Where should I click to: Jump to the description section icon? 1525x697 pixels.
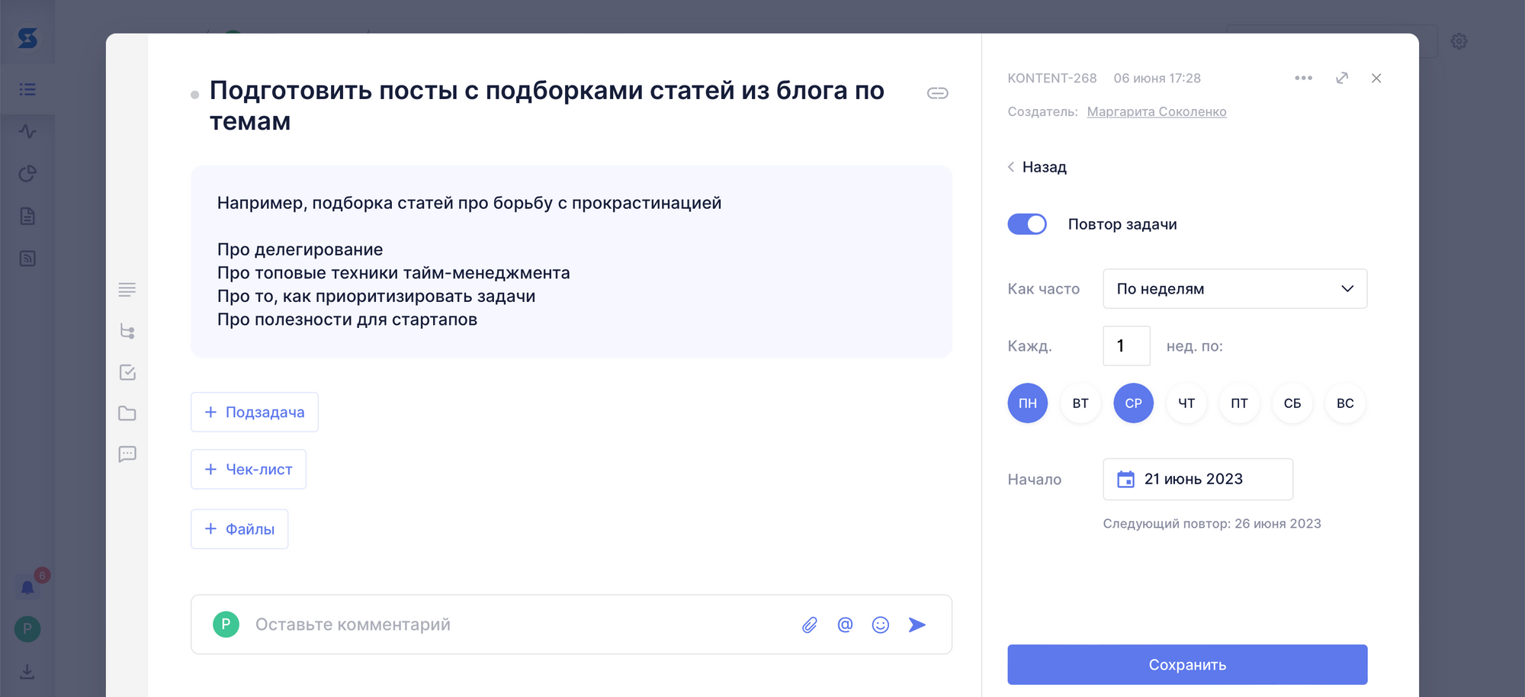coord(127,290)
